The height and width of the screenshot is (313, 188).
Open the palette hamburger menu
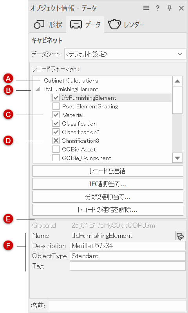(146, 8)
